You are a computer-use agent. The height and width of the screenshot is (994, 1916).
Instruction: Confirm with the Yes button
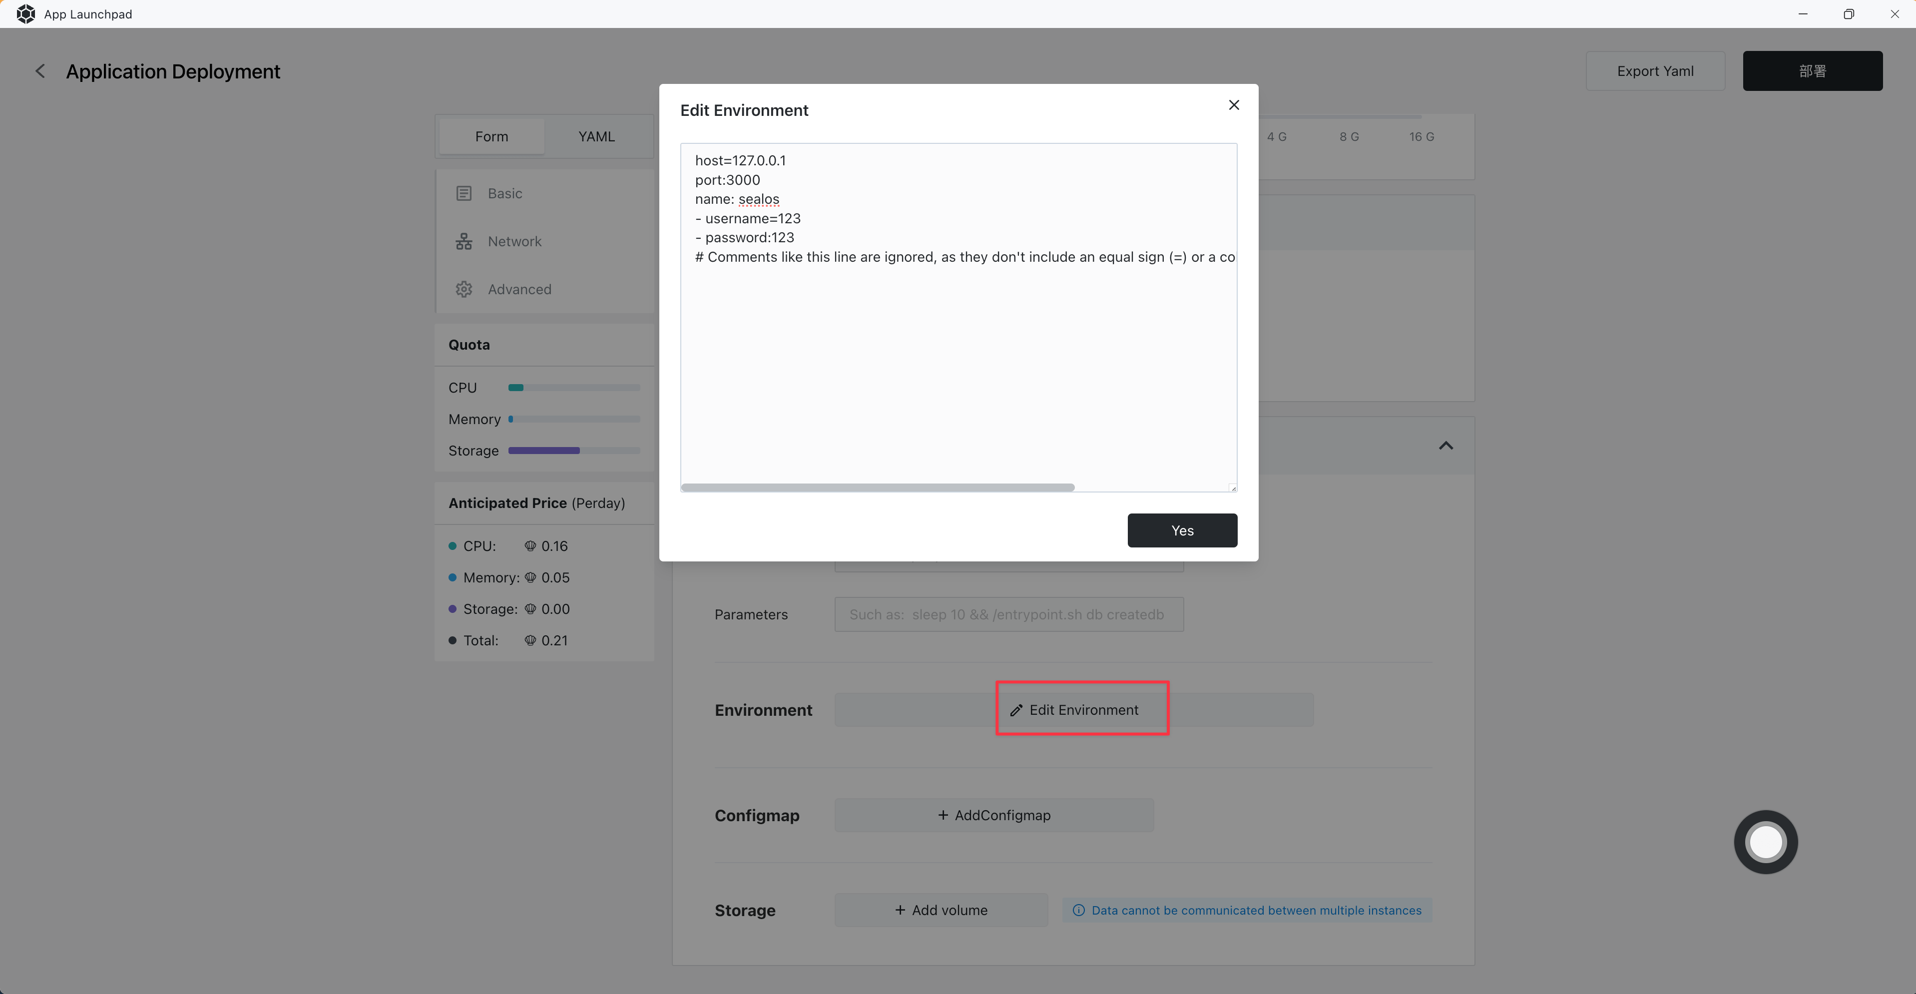1182,530
